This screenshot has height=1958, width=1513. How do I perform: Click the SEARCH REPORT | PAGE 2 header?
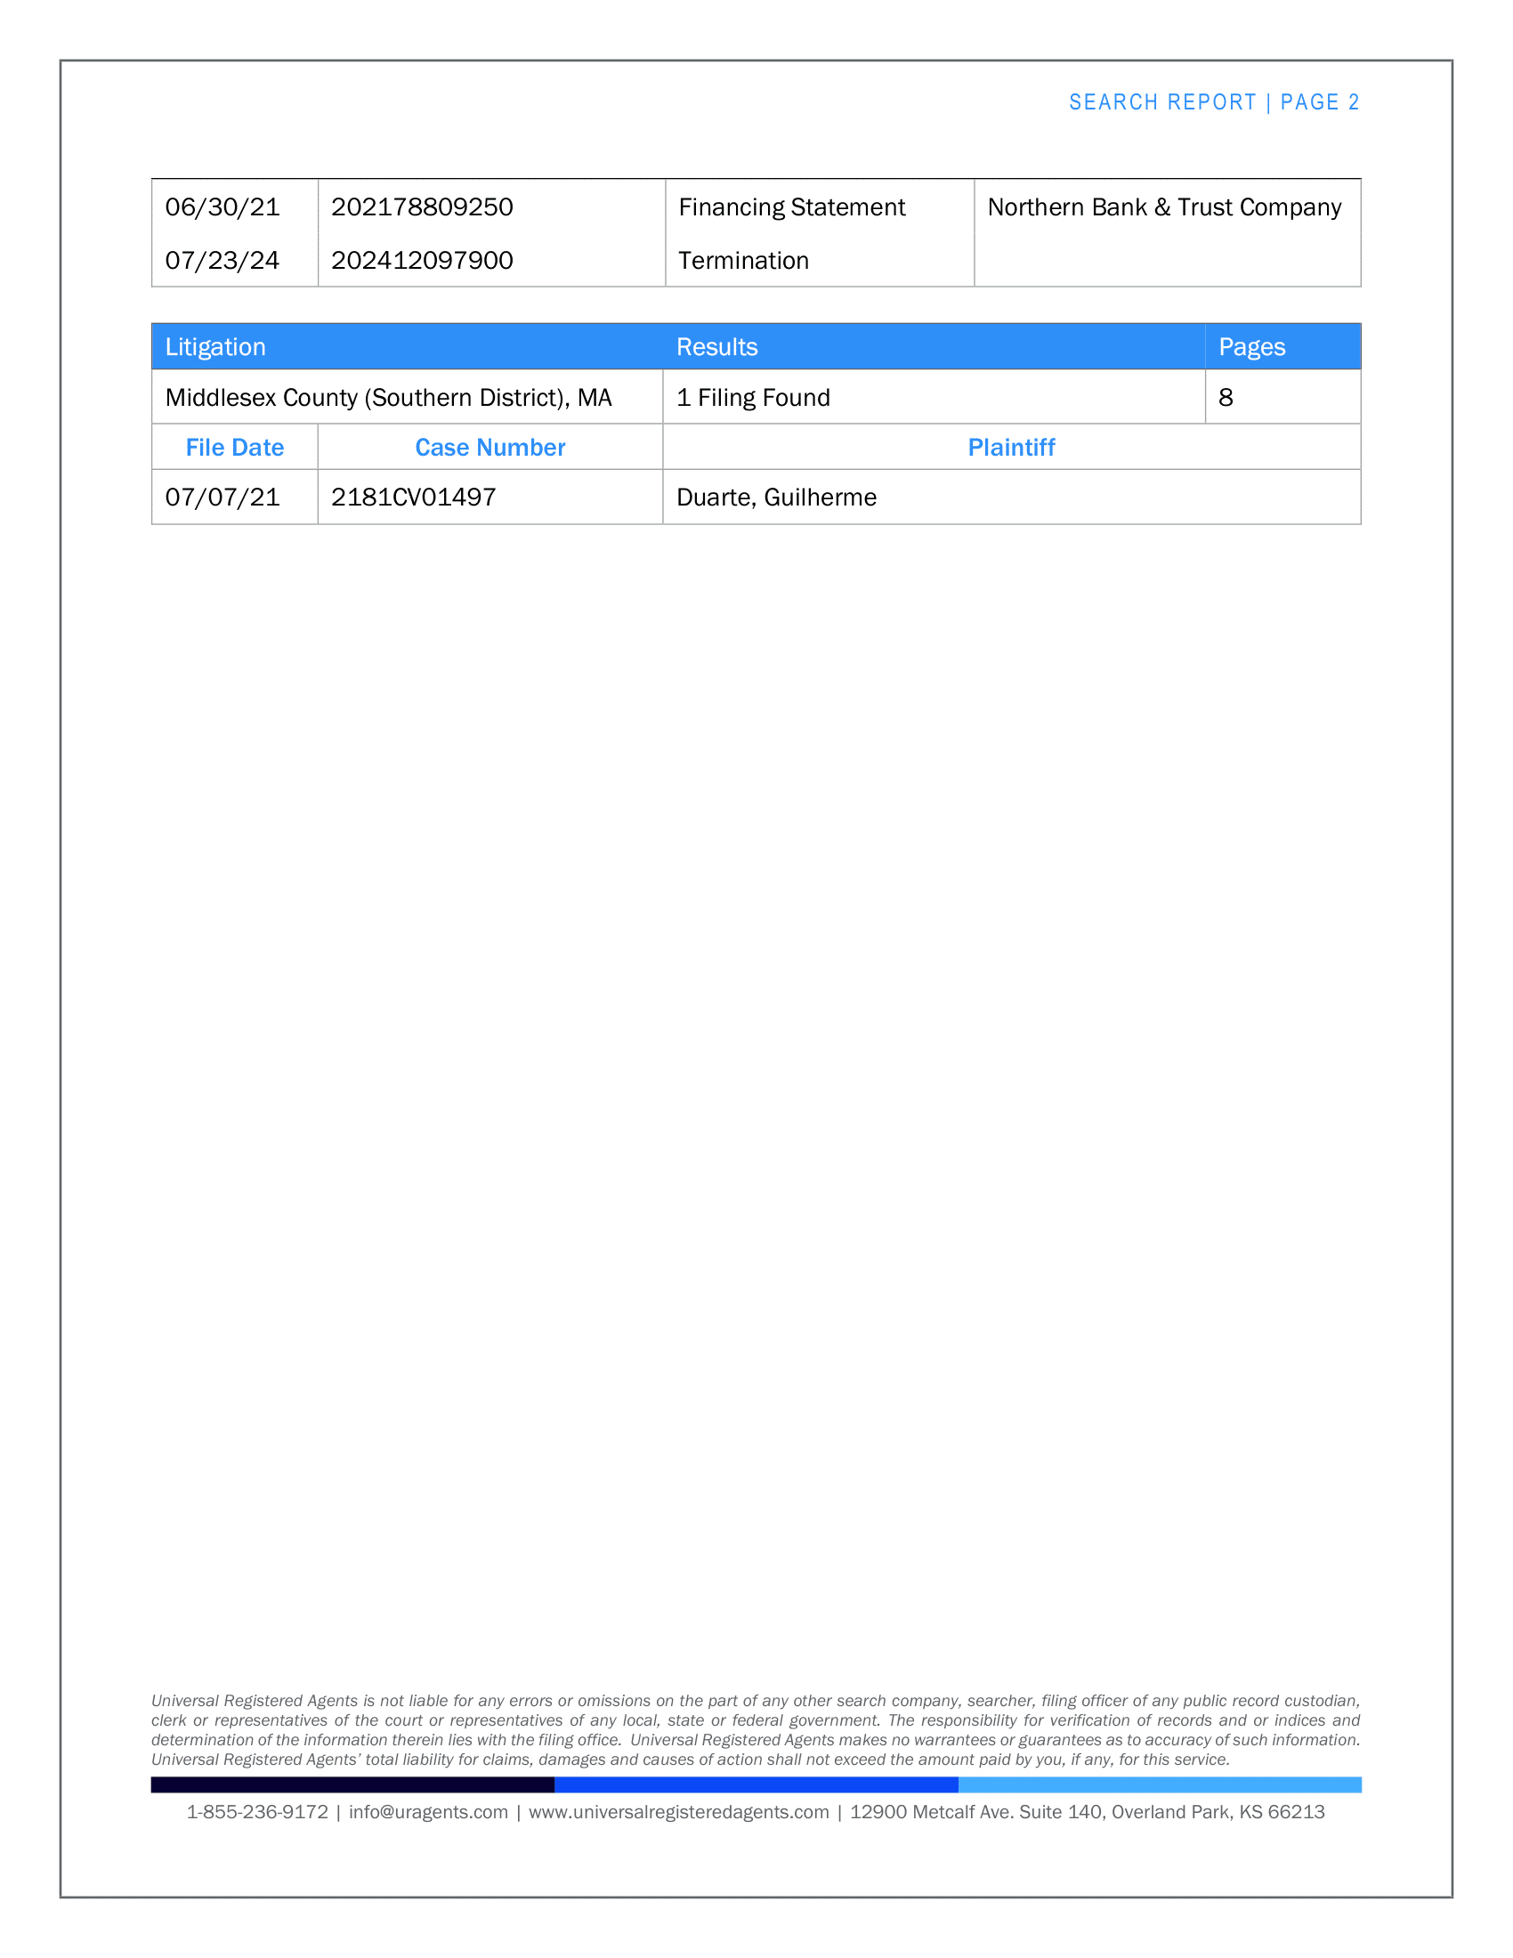[1214, 101]
